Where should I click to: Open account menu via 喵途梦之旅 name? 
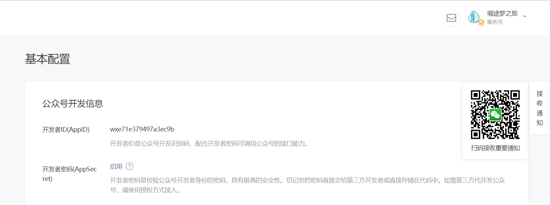tap(502, 14)
